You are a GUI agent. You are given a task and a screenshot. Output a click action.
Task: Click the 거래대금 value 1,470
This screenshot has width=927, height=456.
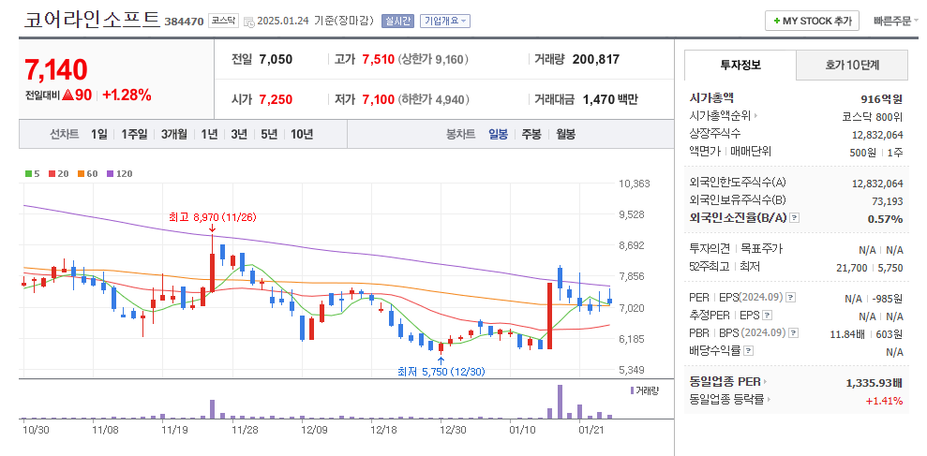click(598, 99)
